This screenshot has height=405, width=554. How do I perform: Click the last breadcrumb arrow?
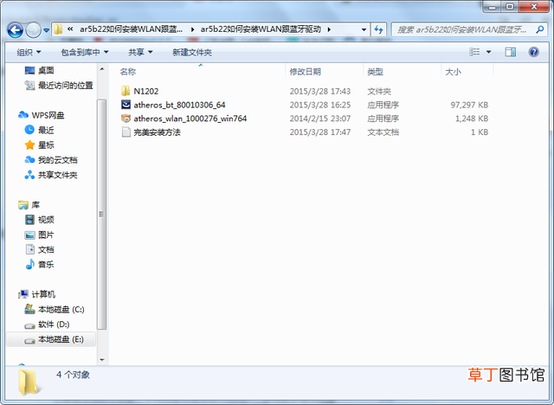tap(329, 29)
